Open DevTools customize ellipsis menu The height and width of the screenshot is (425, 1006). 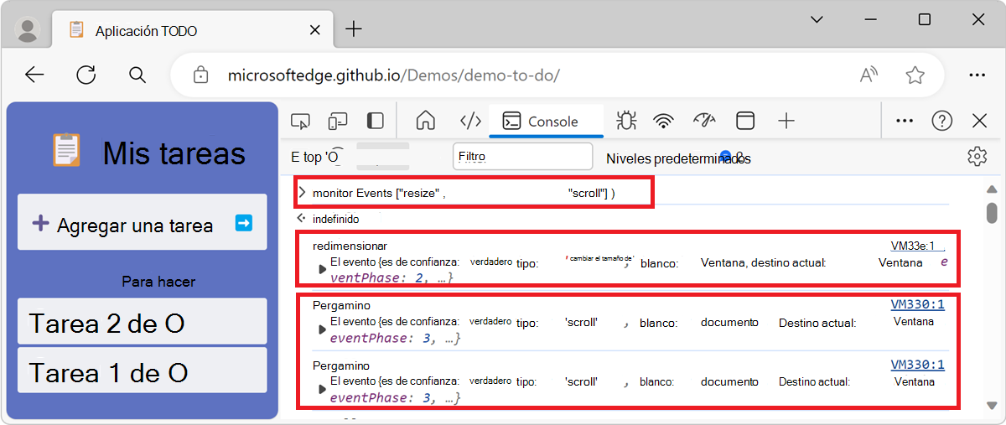pos(904,122)
